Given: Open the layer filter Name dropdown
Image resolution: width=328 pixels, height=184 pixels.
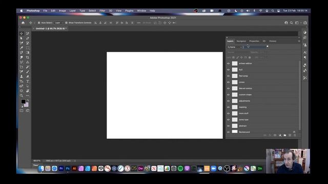Looking at the screenshot, I should [235, 47].
